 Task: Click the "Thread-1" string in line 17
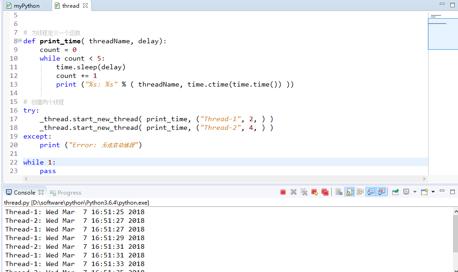coord(220,119)
